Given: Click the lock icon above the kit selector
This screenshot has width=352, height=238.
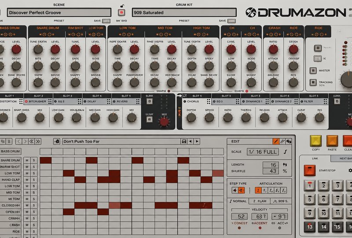Looking at the screenshot, I should click(122, 6).
